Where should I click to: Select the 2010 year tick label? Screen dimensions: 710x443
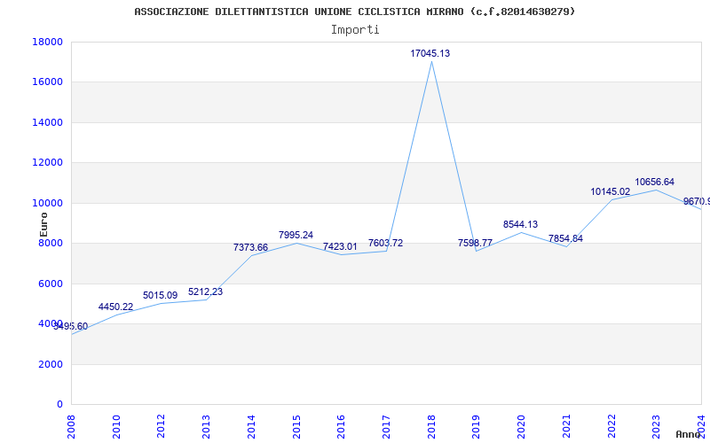coord(116,427)
